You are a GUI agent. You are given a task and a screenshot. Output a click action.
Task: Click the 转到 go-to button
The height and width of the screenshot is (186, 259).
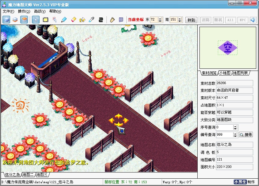coord(191,20)
